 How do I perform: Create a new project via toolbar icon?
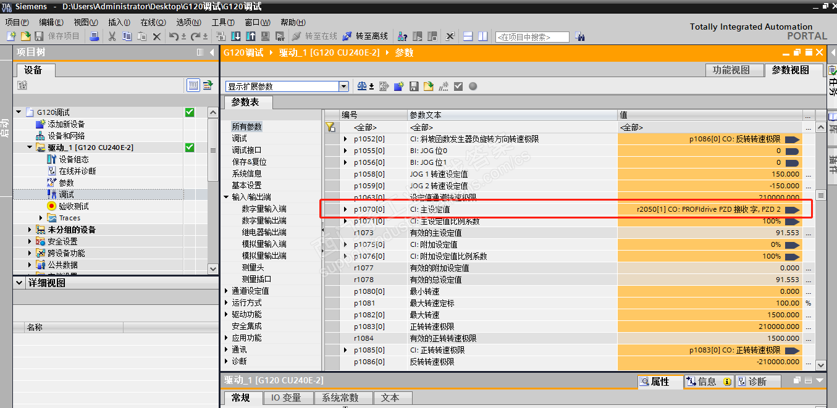(x=11, y=36)
